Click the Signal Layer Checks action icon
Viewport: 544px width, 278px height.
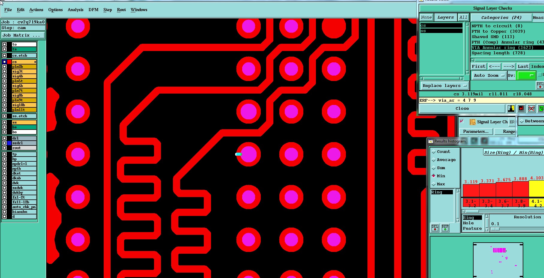[473, 122]
